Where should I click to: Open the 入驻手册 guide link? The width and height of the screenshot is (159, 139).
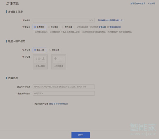[151, 3]
